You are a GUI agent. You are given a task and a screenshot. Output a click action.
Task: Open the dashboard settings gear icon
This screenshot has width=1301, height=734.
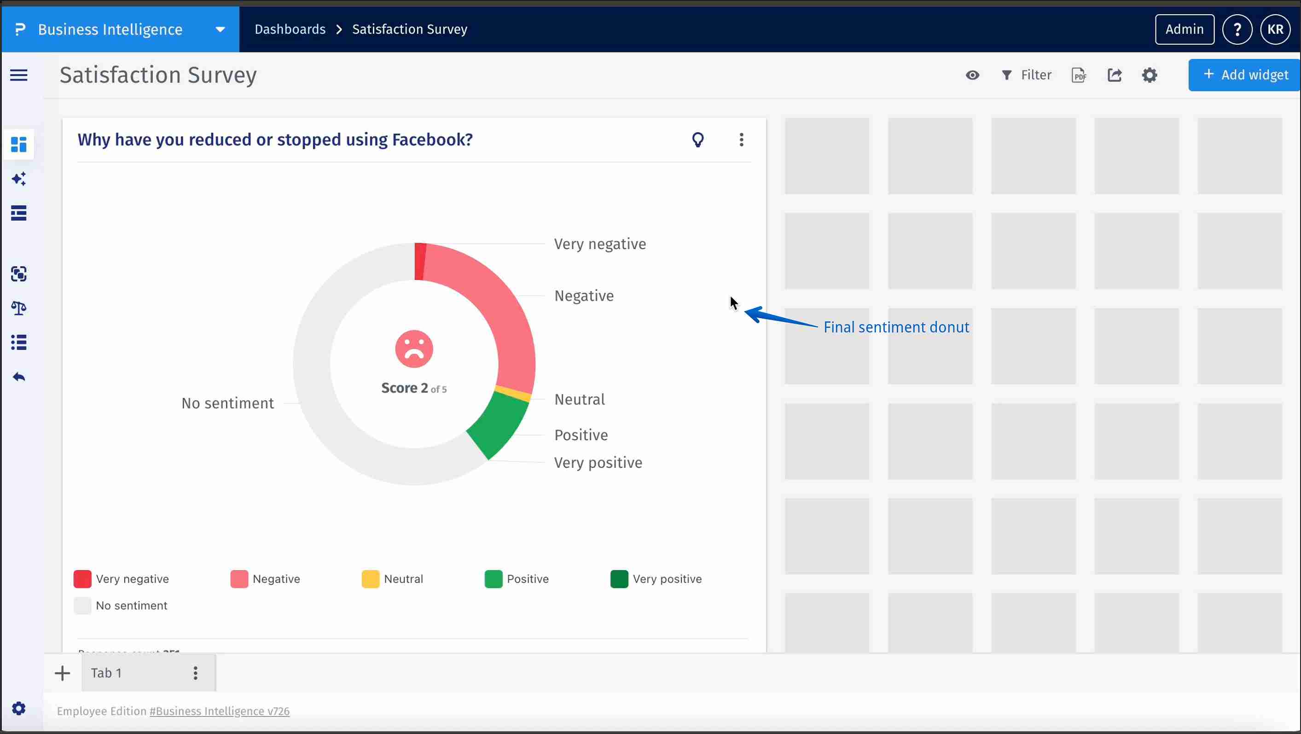click(1149, 75)
